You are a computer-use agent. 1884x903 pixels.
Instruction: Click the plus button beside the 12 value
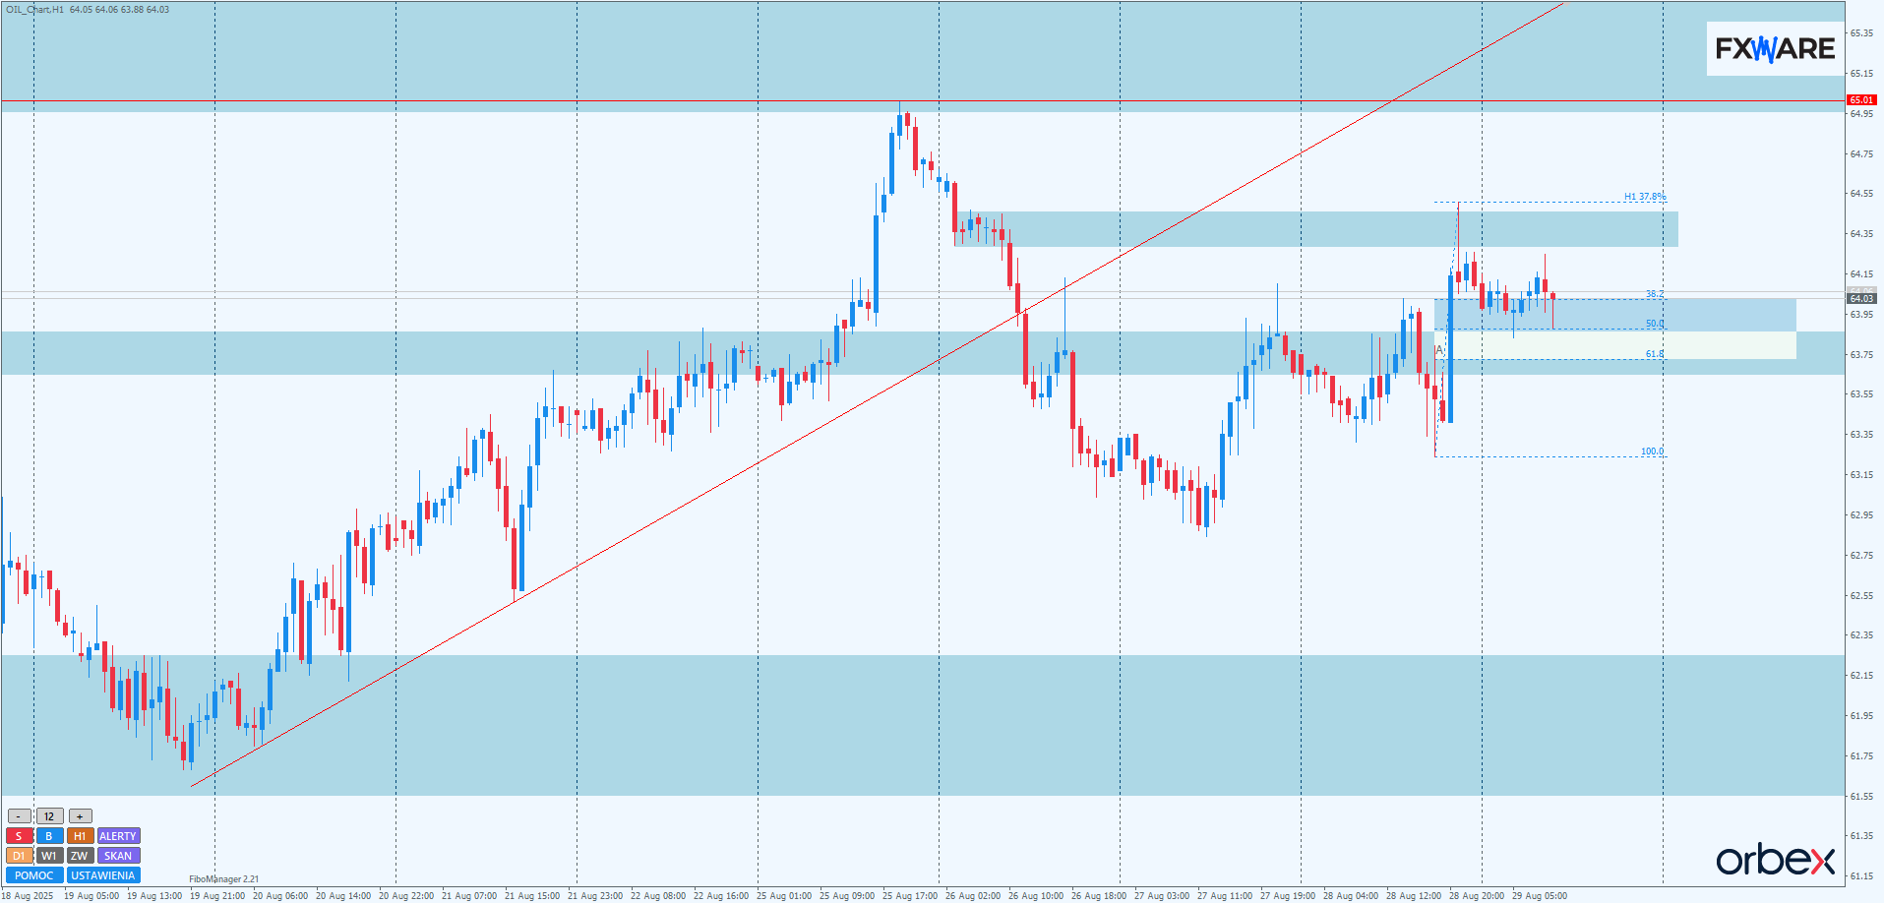coord(80,816)
